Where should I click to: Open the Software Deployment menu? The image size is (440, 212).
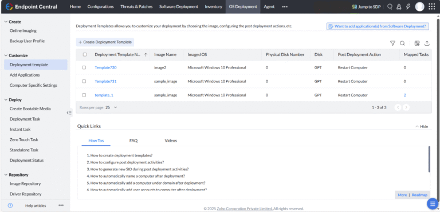pyautogui.click(x=179, y=7)
